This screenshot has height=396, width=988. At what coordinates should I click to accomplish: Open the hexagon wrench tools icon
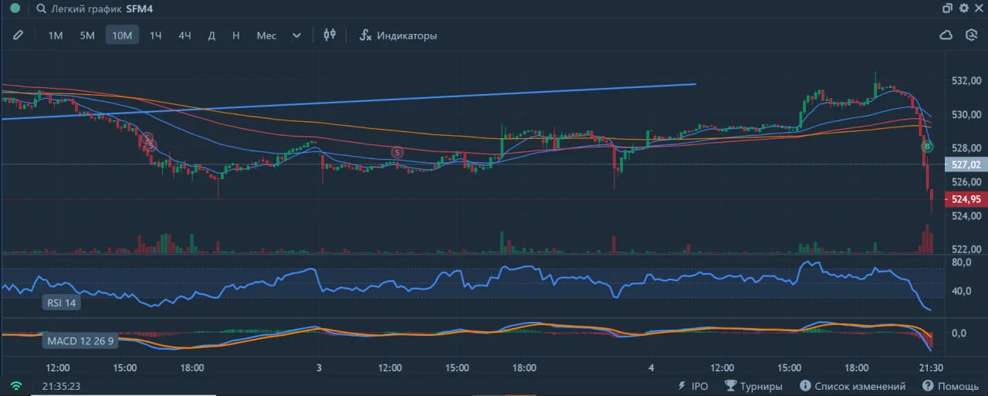click(972, 35)
